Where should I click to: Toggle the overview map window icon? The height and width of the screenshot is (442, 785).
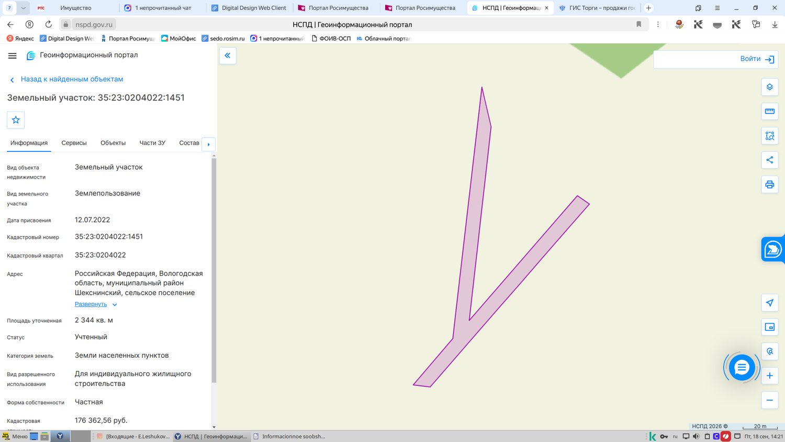tap(769, 327)
